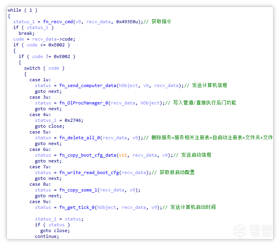Click the 'case 9u:' label
Screen dimensions: 280x246
(x=40, y=202)
